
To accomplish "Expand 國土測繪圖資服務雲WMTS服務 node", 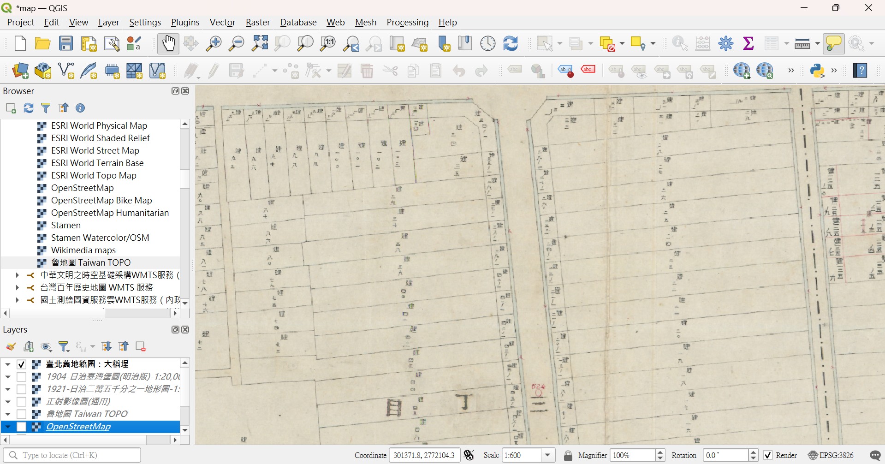I will coord(17,300).
